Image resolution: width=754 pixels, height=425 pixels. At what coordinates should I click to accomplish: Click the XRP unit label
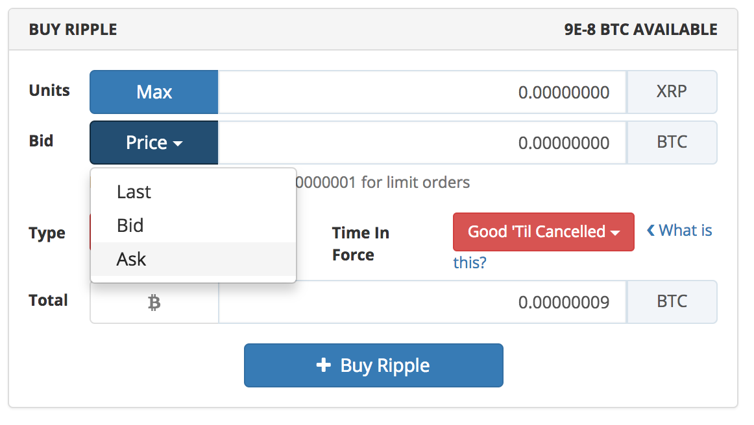(672, 92)
